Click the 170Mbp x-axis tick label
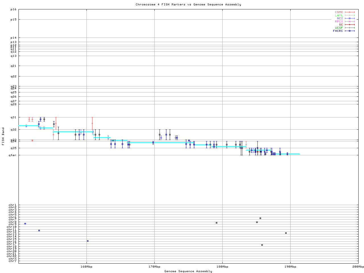 click(x=154, y=267)
